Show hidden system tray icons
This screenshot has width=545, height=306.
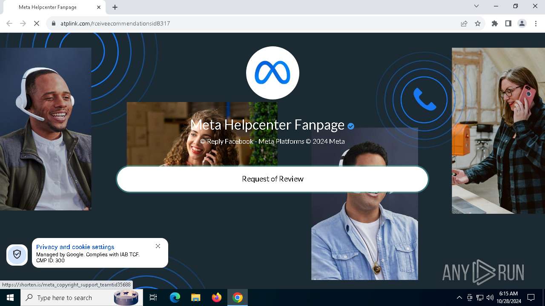point(459,297)
